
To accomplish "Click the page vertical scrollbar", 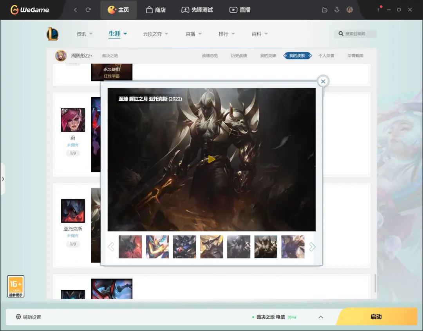I will (x=375, y=283).
